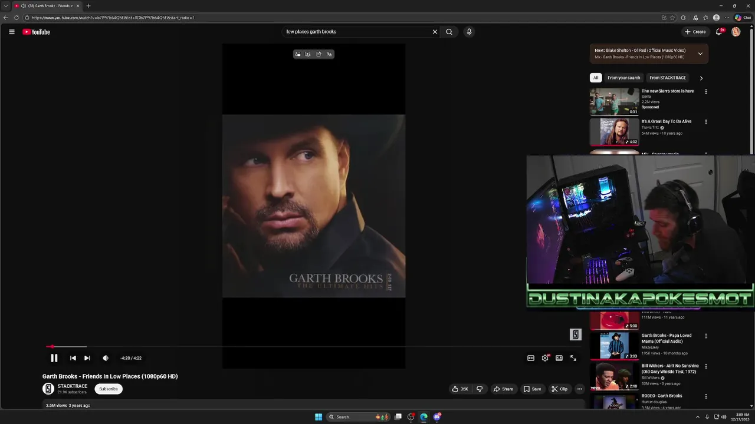This screenshot has width=755, height=424.
Task: Save the video to a playlist
Action: coord(532,389)
